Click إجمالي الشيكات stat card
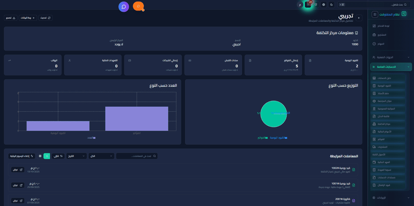Viewport: 414px width, 206px height. pyautogui.click(x=153, y=65)
